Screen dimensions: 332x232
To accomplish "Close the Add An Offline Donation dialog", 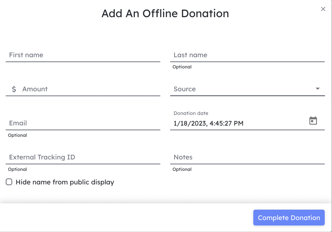I will tap(323, 9).
